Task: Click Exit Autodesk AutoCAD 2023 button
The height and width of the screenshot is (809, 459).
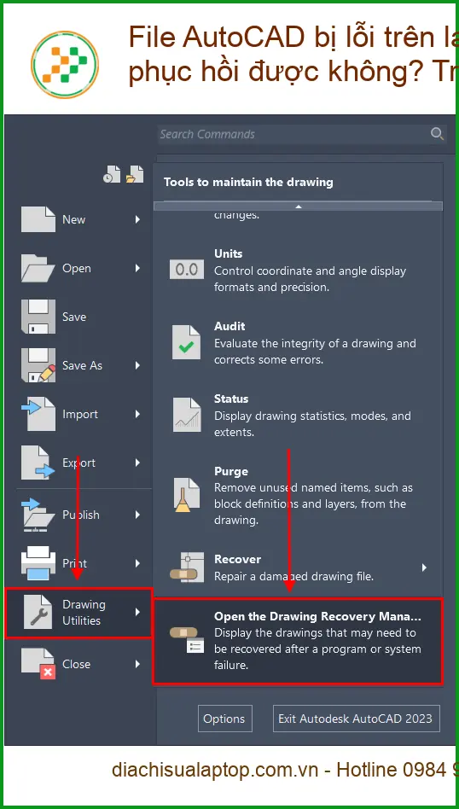Action: coord(356,719)
